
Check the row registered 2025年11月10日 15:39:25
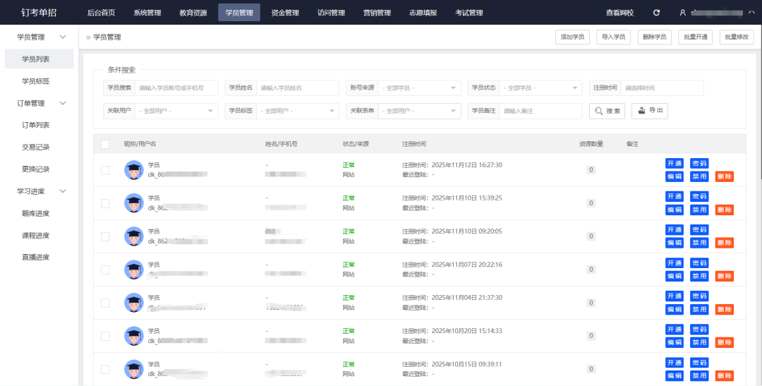[105, 203]
